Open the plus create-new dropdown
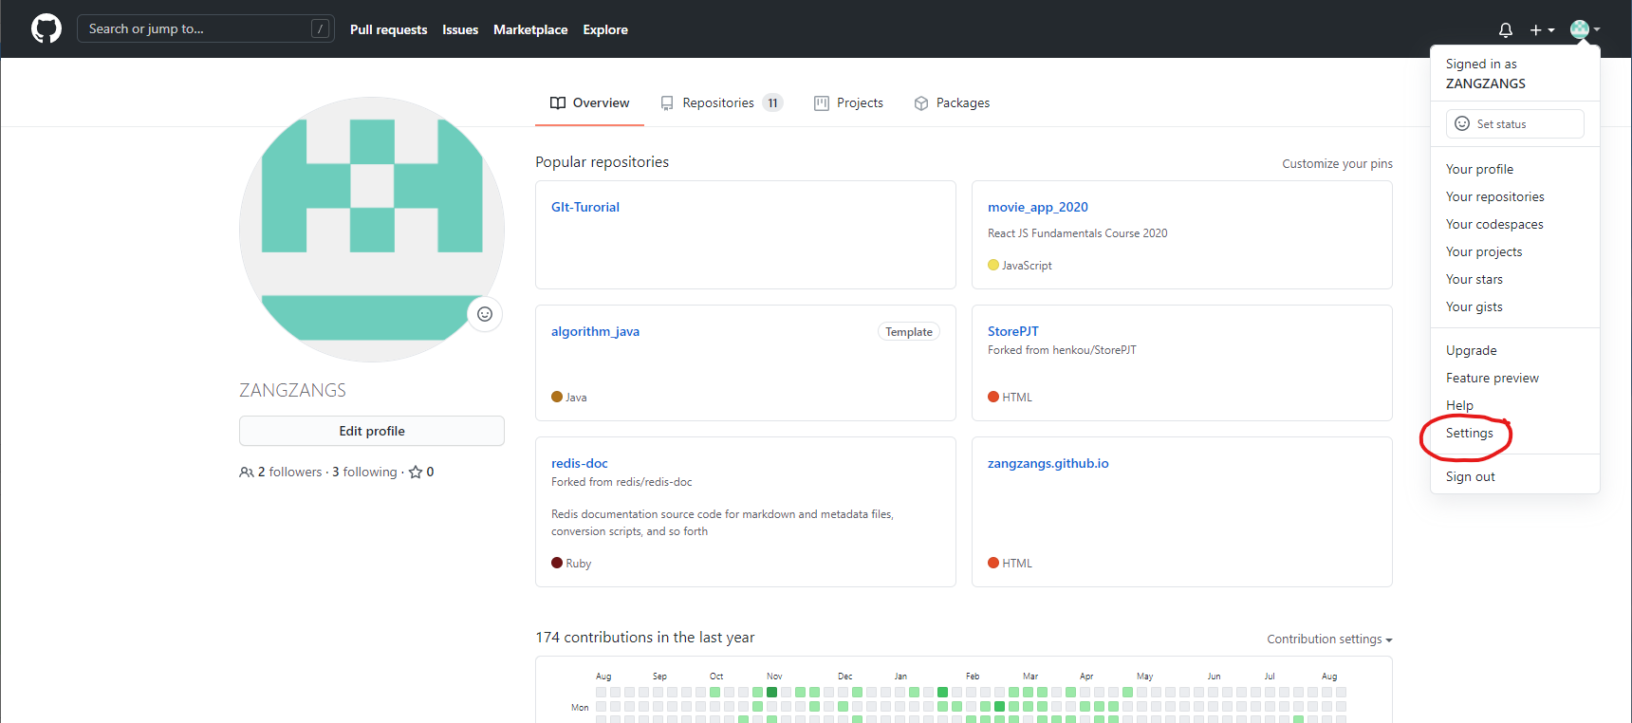Screen dimensions: 1632x723 pos(1542,30)
